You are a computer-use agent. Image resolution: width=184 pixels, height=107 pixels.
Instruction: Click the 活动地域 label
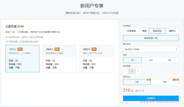click(127, 26)
